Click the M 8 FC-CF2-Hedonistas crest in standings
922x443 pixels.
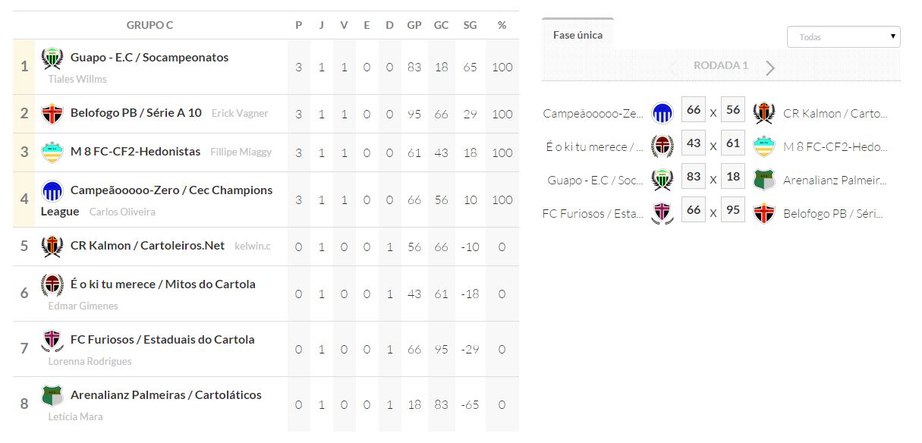[x=52, y=152]
